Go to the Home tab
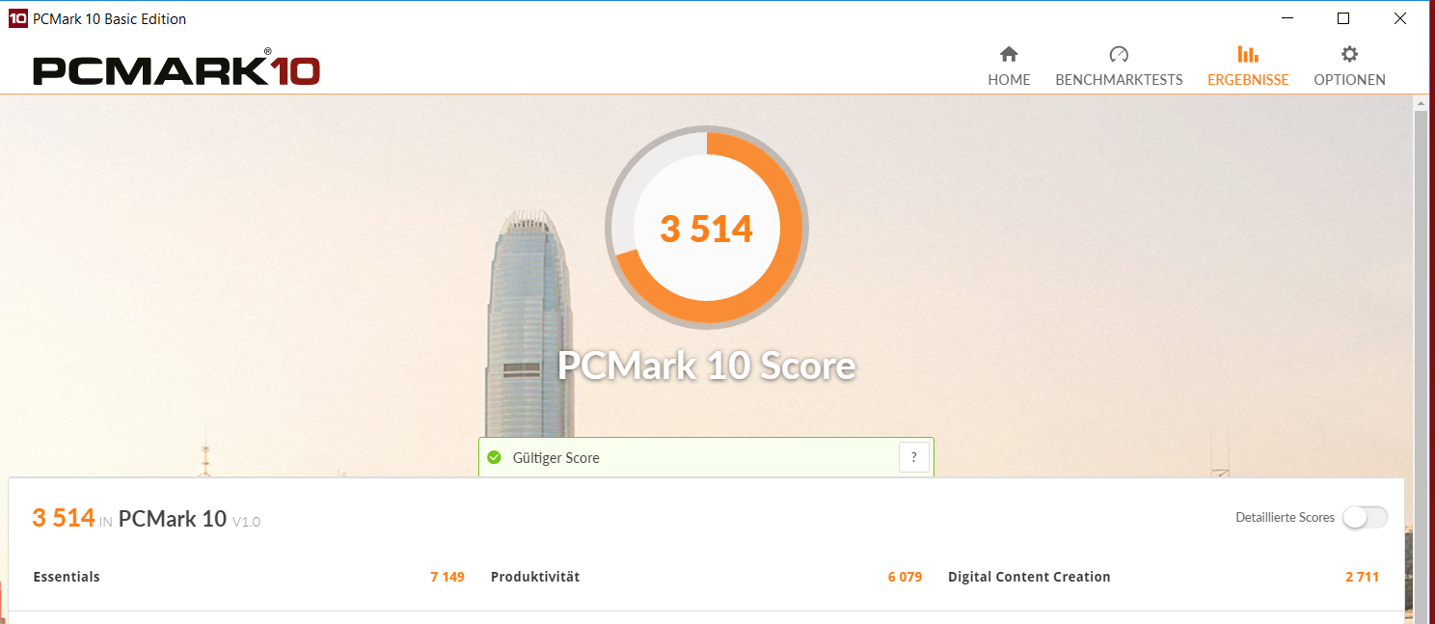 click(x=1009, y=67)
